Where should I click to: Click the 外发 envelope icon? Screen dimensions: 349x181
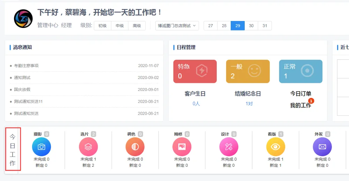[x=322, y=147]
